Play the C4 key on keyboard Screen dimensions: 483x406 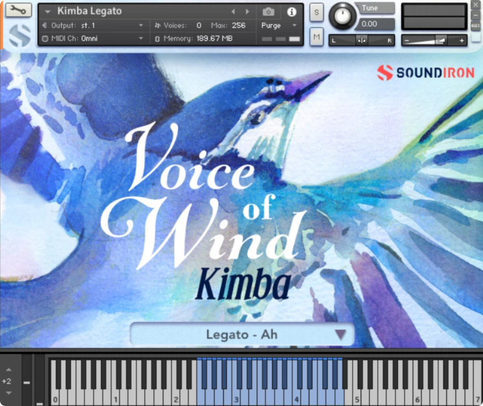(296, 397)
